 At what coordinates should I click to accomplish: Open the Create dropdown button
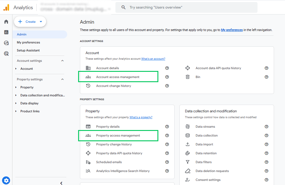[x=30, y=22]
